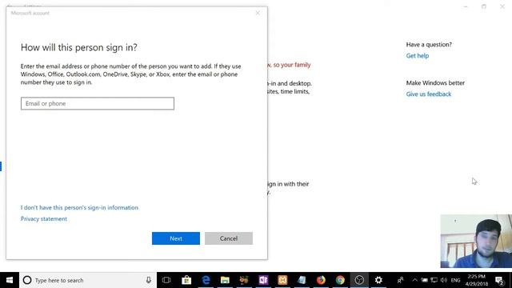Close the Settings window
The image size is (512, 288).
(502, 6)
